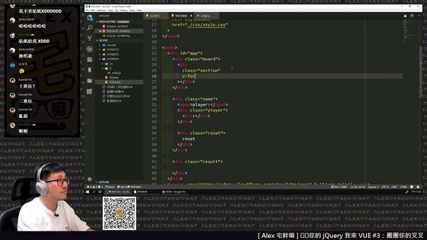Open the View menu
Image resolution: width=427 pixels, height=240 pixels.
(111, 11)
